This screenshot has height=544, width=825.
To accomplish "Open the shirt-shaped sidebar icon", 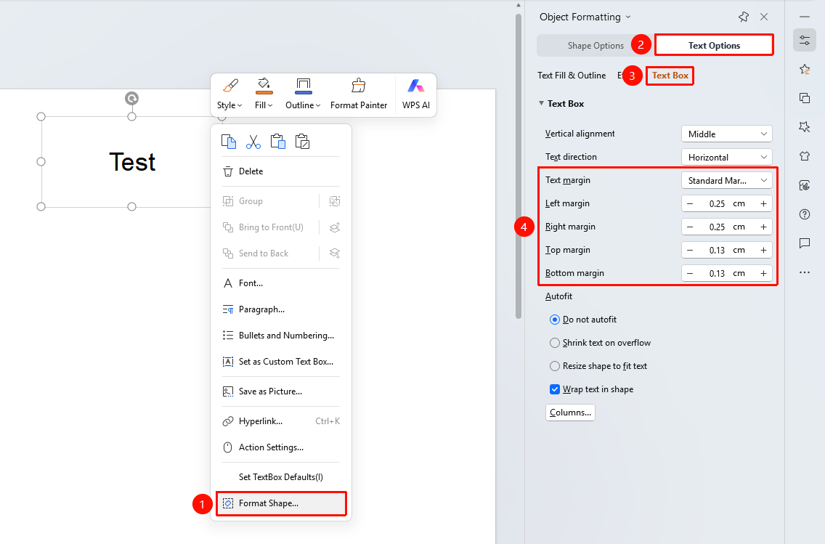I will pos(805,156).
